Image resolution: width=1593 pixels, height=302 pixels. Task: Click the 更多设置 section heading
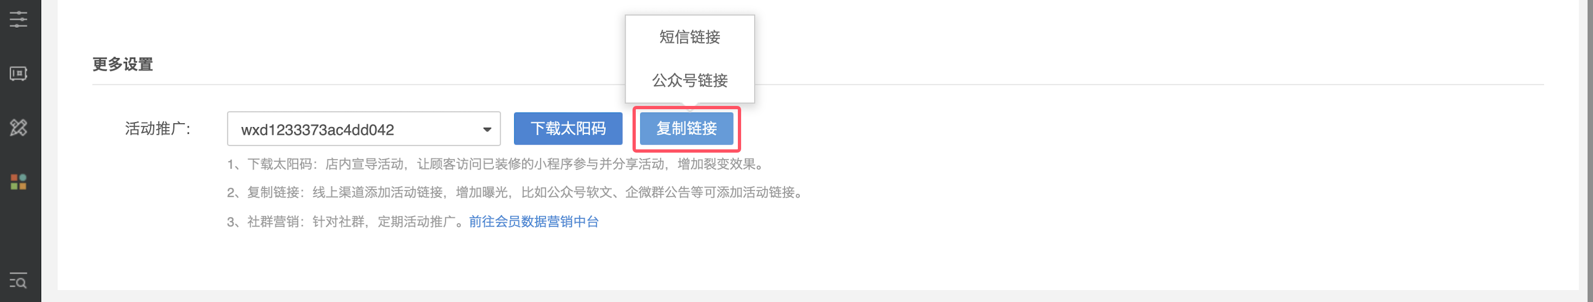click(123, 64)
